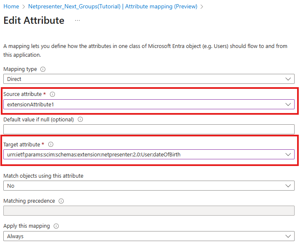Click info icon for Default value if null
The height and width of the screenshot is (249, 305).
[x=80, y=119]
